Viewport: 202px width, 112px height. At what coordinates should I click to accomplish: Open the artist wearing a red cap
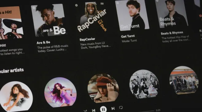103,88
